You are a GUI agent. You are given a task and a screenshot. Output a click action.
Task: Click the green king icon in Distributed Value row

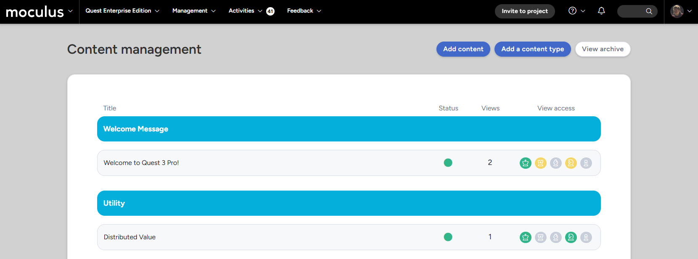tap(525, 237)
